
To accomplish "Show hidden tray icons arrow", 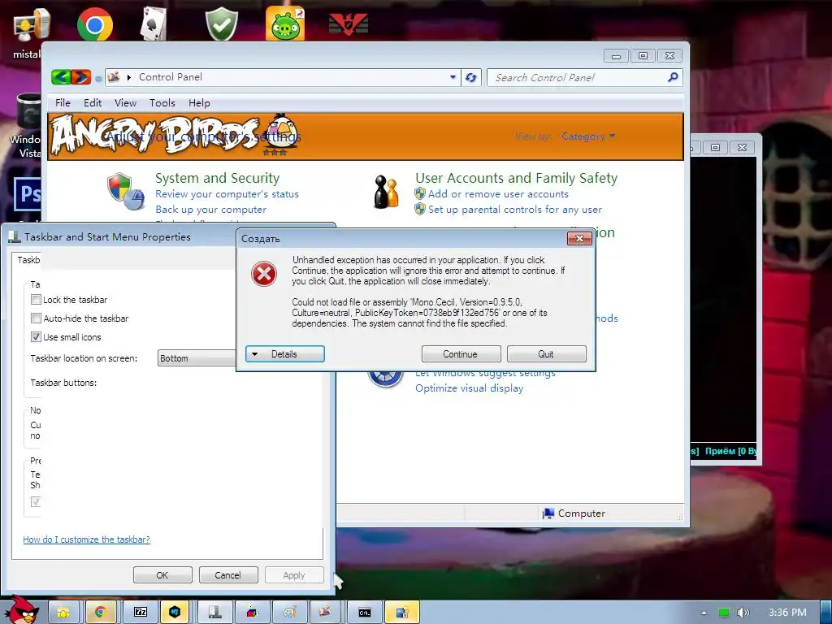I will (704, 613).
